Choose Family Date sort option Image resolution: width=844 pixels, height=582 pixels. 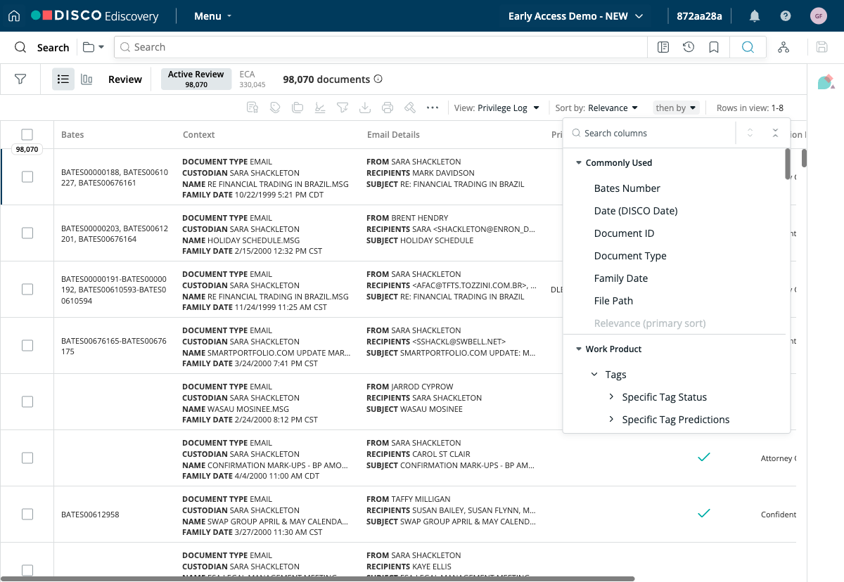621,278
